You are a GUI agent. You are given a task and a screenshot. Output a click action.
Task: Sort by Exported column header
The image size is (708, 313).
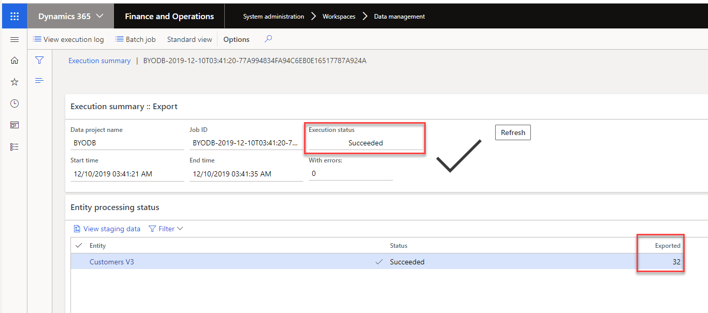pos(668,246)
